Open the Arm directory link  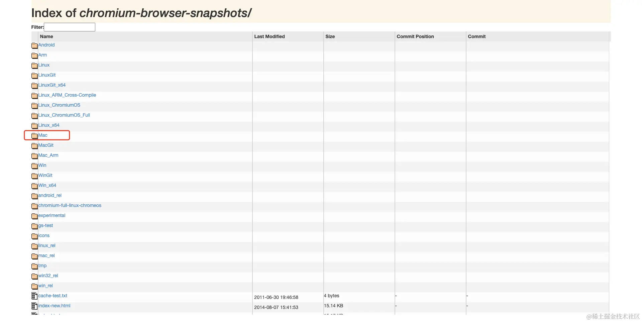point(42,55)
